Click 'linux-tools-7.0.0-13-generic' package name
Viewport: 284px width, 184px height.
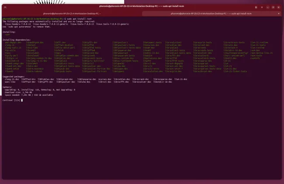click(x=112, y=24)
